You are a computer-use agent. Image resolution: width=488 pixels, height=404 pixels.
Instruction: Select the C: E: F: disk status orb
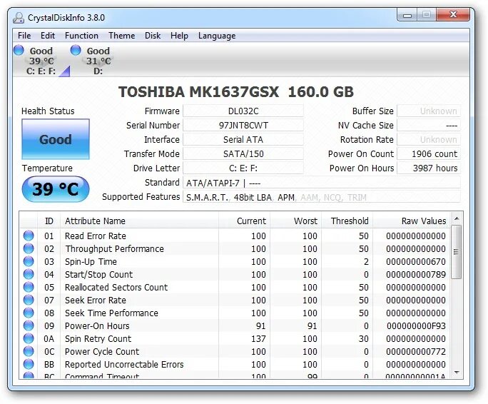[x=19, y=50]
